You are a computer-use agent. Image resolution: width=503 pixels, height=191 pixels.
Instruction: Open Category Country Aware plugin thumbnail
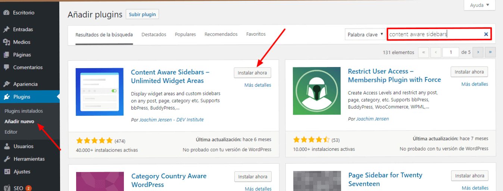[x=100, y=181]
